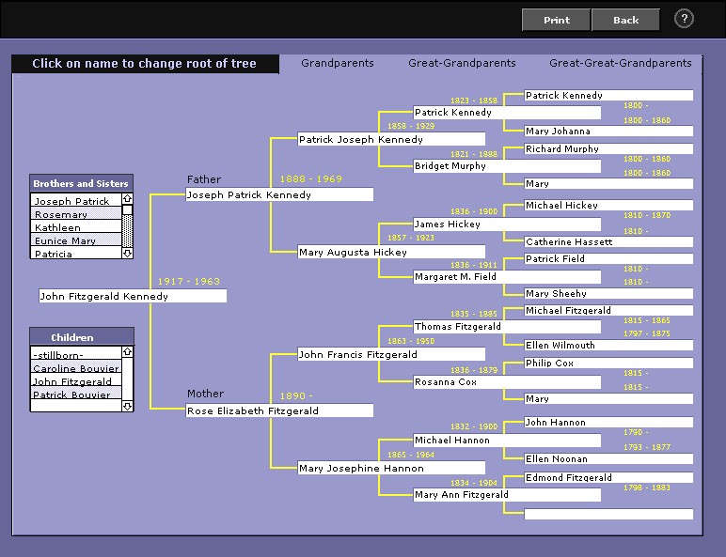Select Richard Murphy in the tree
This screenshot has height=557, width=726.
click(608, 148)
